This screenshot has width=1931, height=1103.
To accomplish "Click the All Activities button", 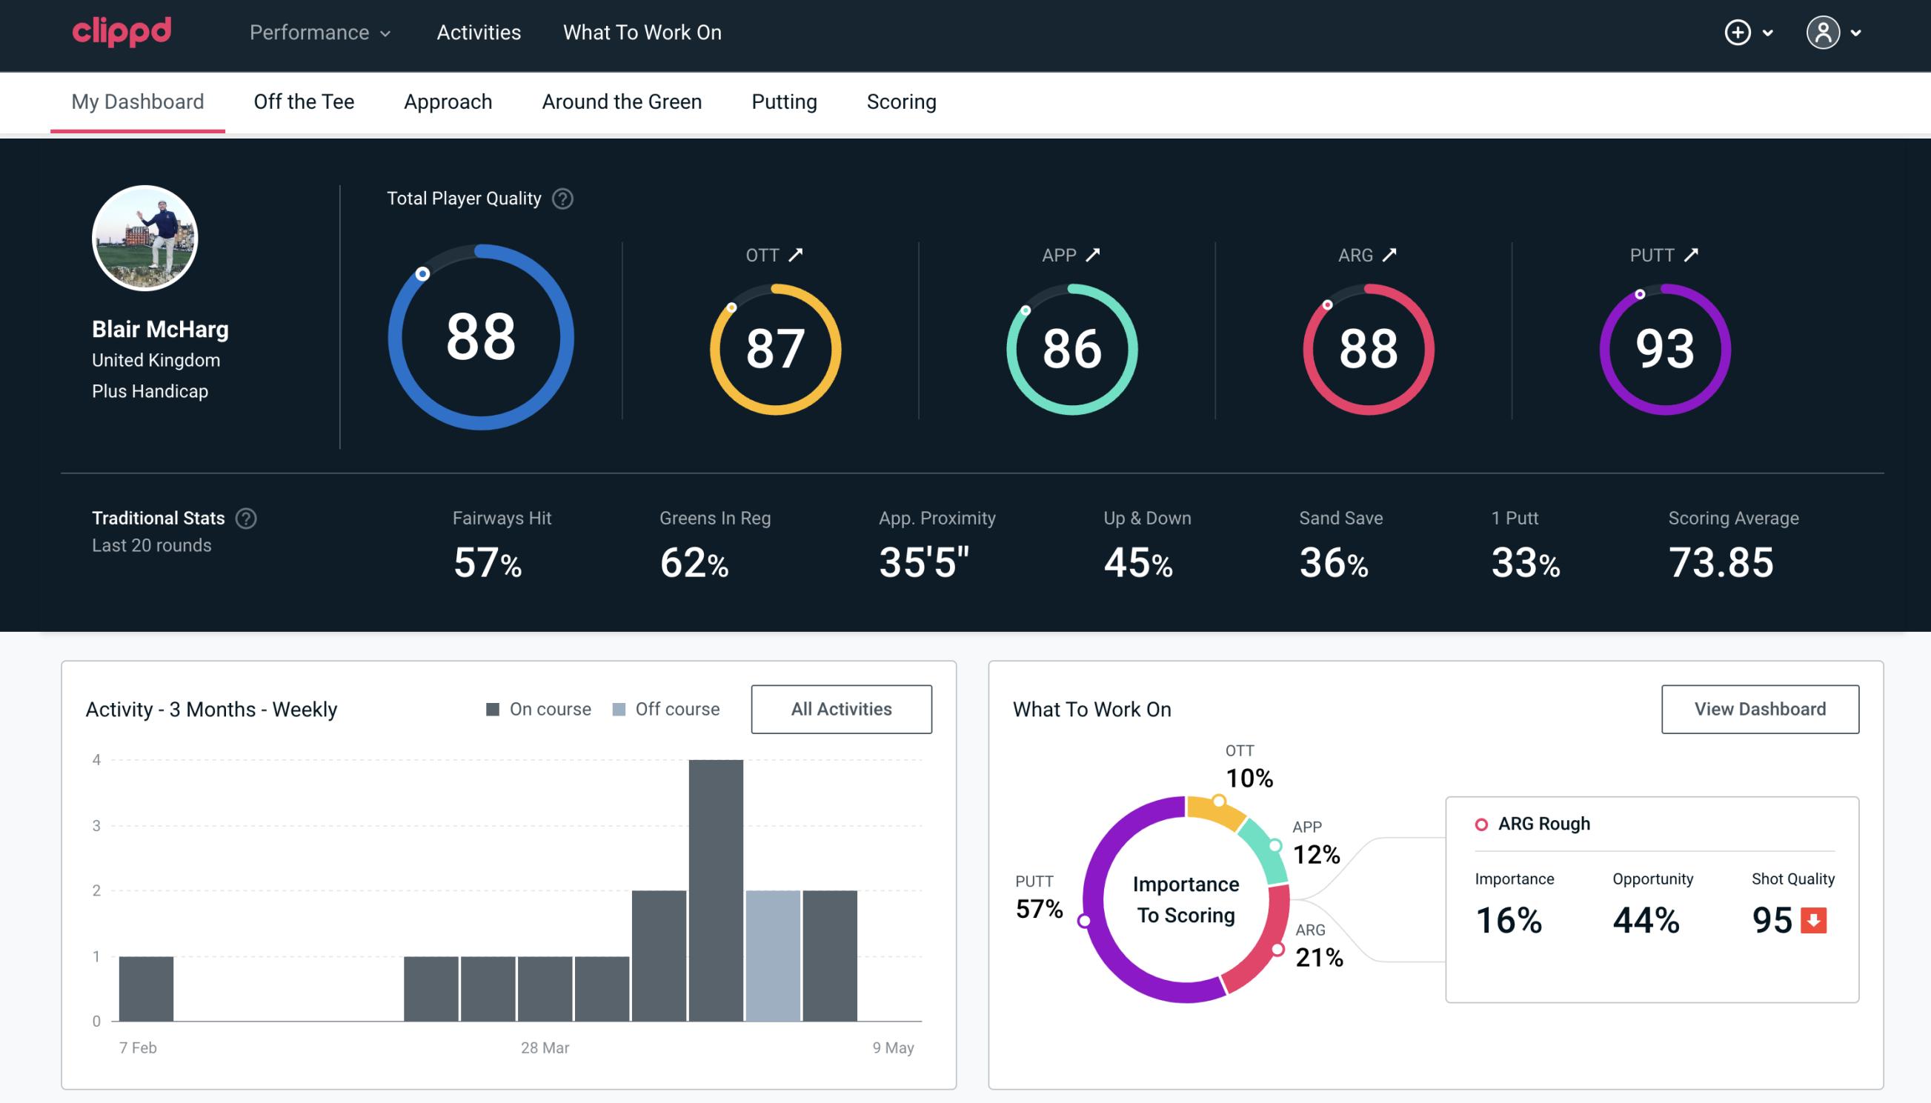I will pyautogui.click(x=842, y=708).
